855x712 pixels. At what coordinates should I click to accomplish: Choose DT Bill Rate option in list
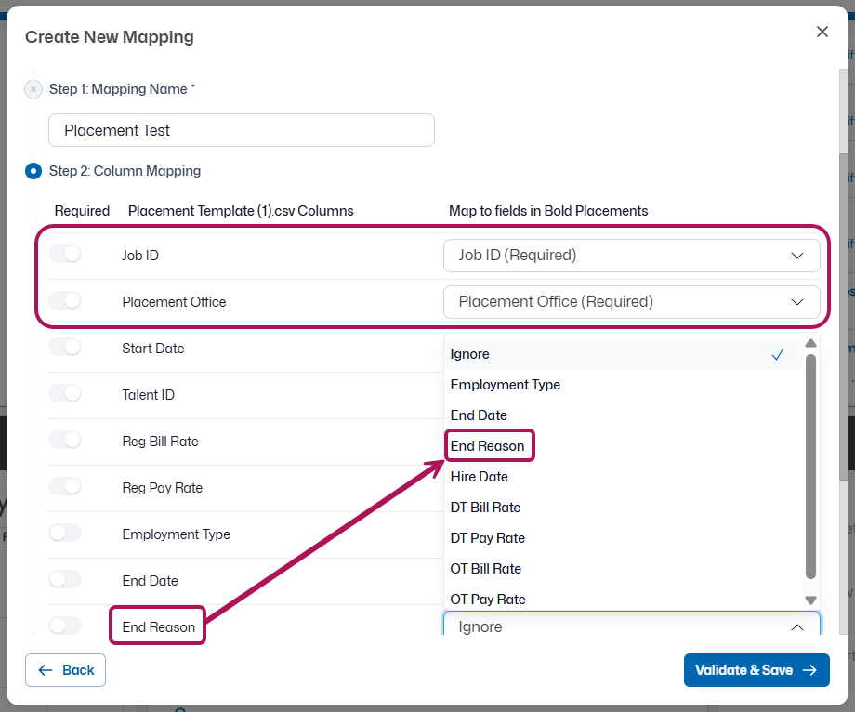[624, 508]
